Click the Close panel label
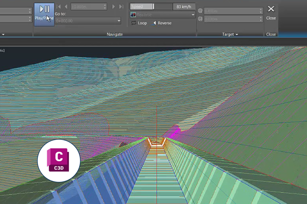The image size is (307, 204). pyautogui.click(x=271, y=34)
